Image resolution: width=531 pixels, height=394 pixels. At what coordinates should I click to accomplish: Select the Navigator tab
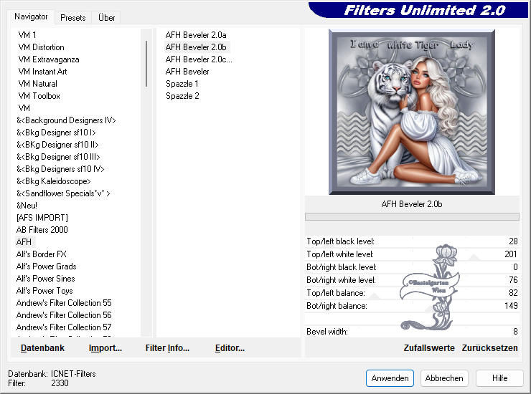pyautogui.click(x=31, y=16)
